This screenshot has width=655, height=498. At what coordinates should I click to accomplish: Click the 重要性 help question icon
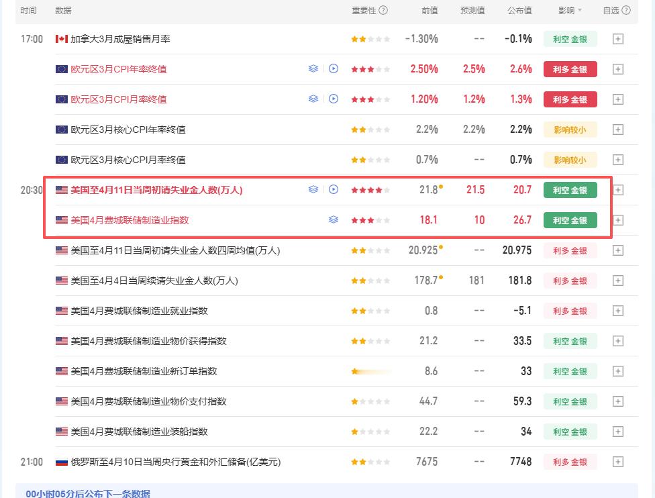point(383,11)
